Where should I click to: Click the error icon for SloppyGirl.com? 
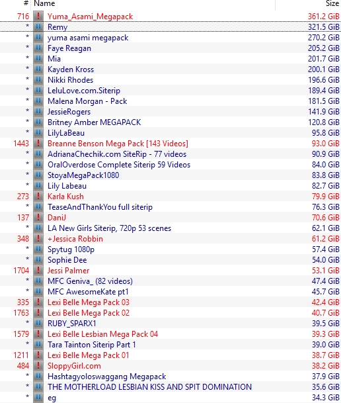pos(38,366)
